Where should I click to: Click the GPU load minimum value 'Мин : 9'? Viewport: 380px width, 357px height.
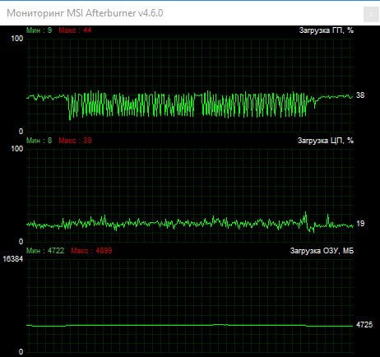[39, 30]
